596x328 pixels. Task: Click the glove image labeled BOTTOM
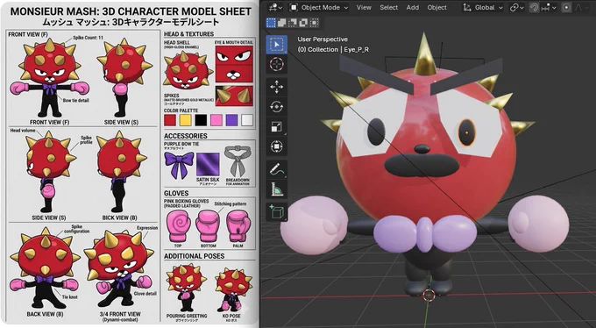coord(208,226)
